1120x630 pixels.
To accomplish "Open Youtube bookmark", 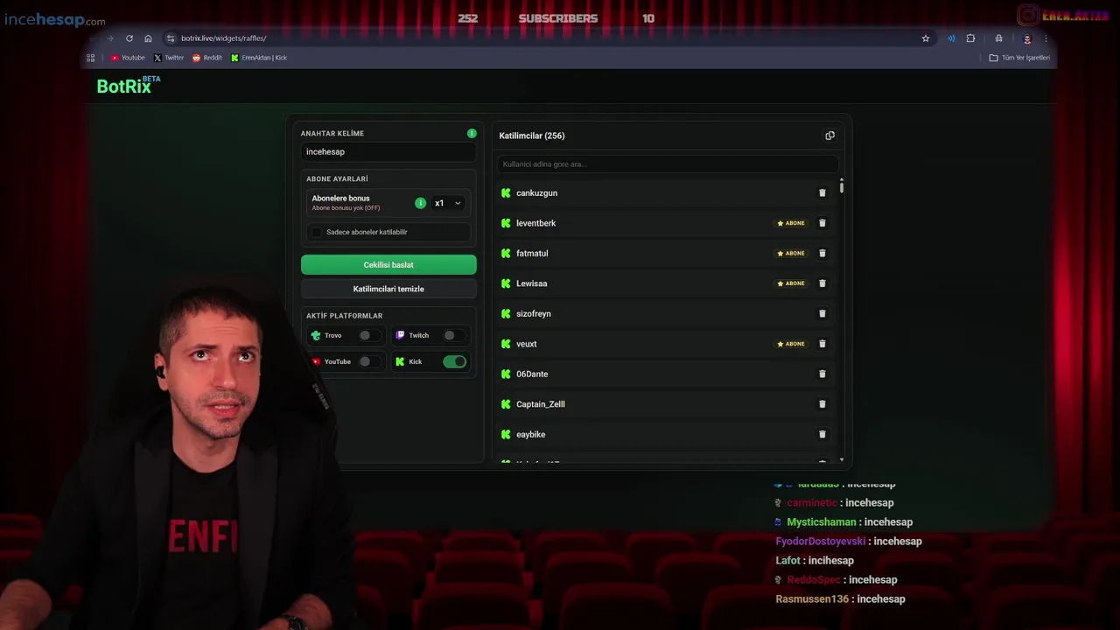I will pos(128,58).
